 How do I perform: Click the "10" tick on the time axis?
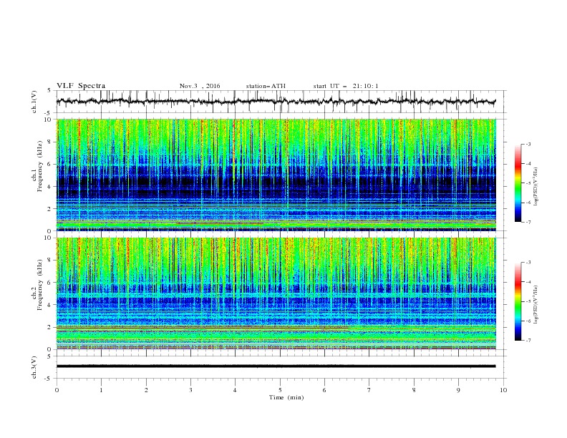(503, 390)
